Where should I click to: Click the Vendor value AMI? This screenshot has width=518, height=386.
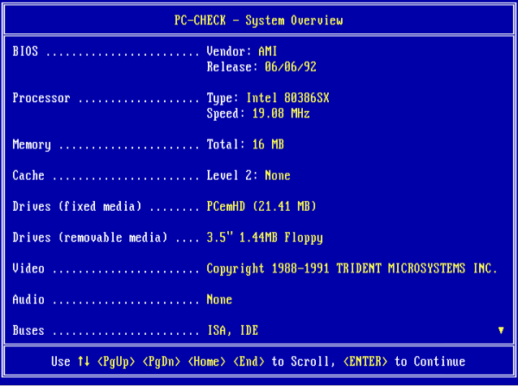(268, 51)
